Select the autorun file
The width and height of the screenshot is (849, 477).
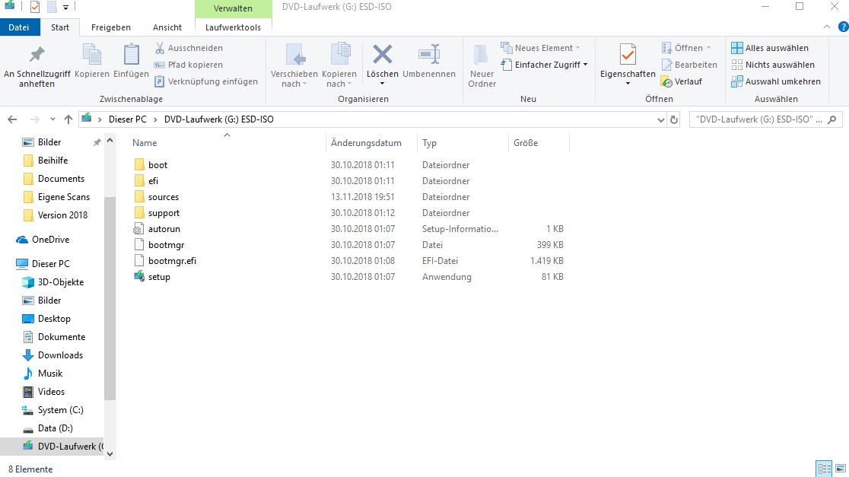coord(164,229)
